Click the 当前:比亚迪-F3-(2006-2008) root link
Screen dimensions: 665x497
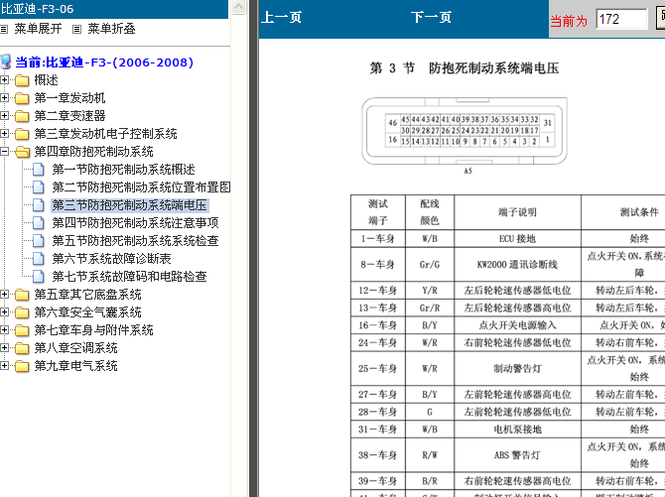click(x=104, y=62)
